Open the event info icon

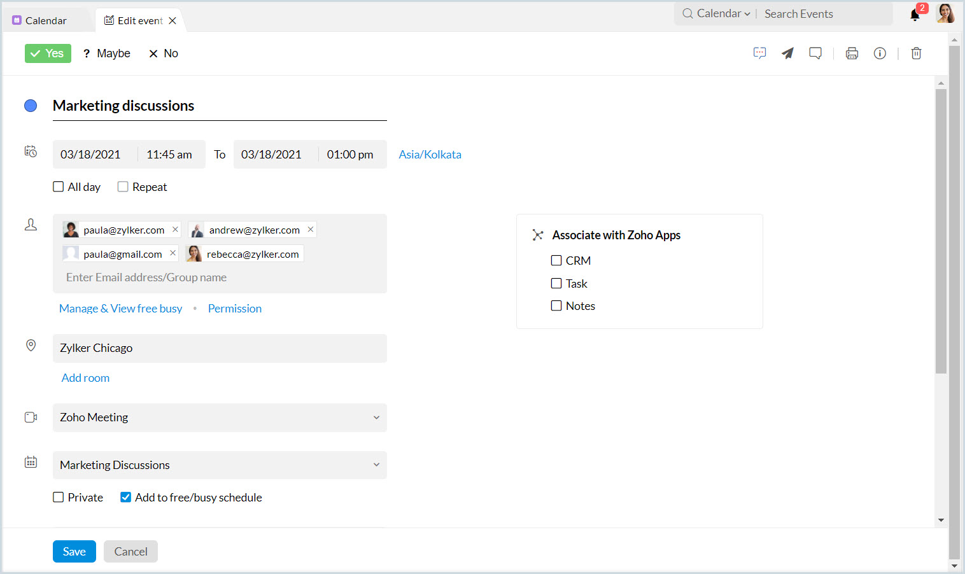(x=880, y=53)
